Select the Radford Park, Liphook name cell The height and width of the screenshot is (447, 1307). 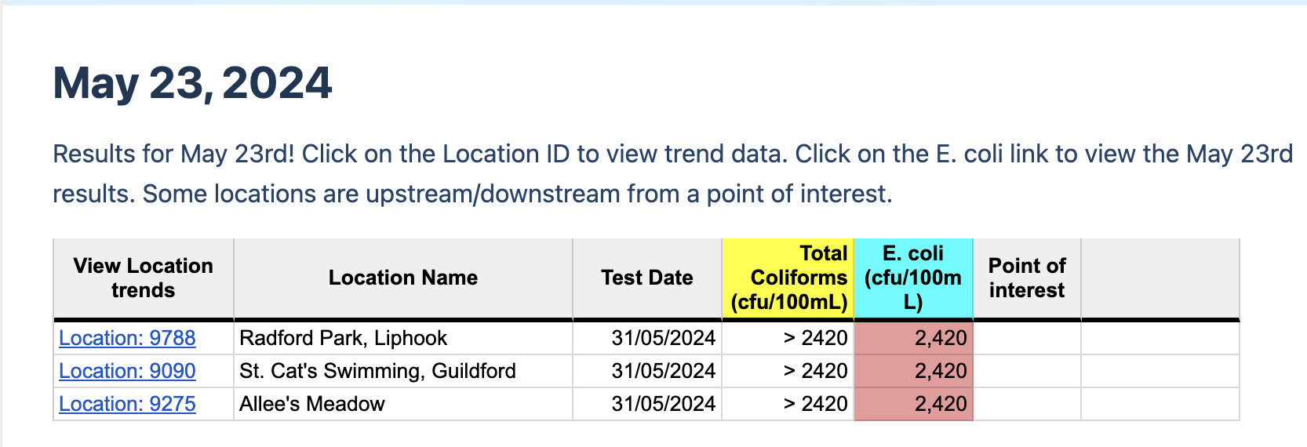[343, 338]
